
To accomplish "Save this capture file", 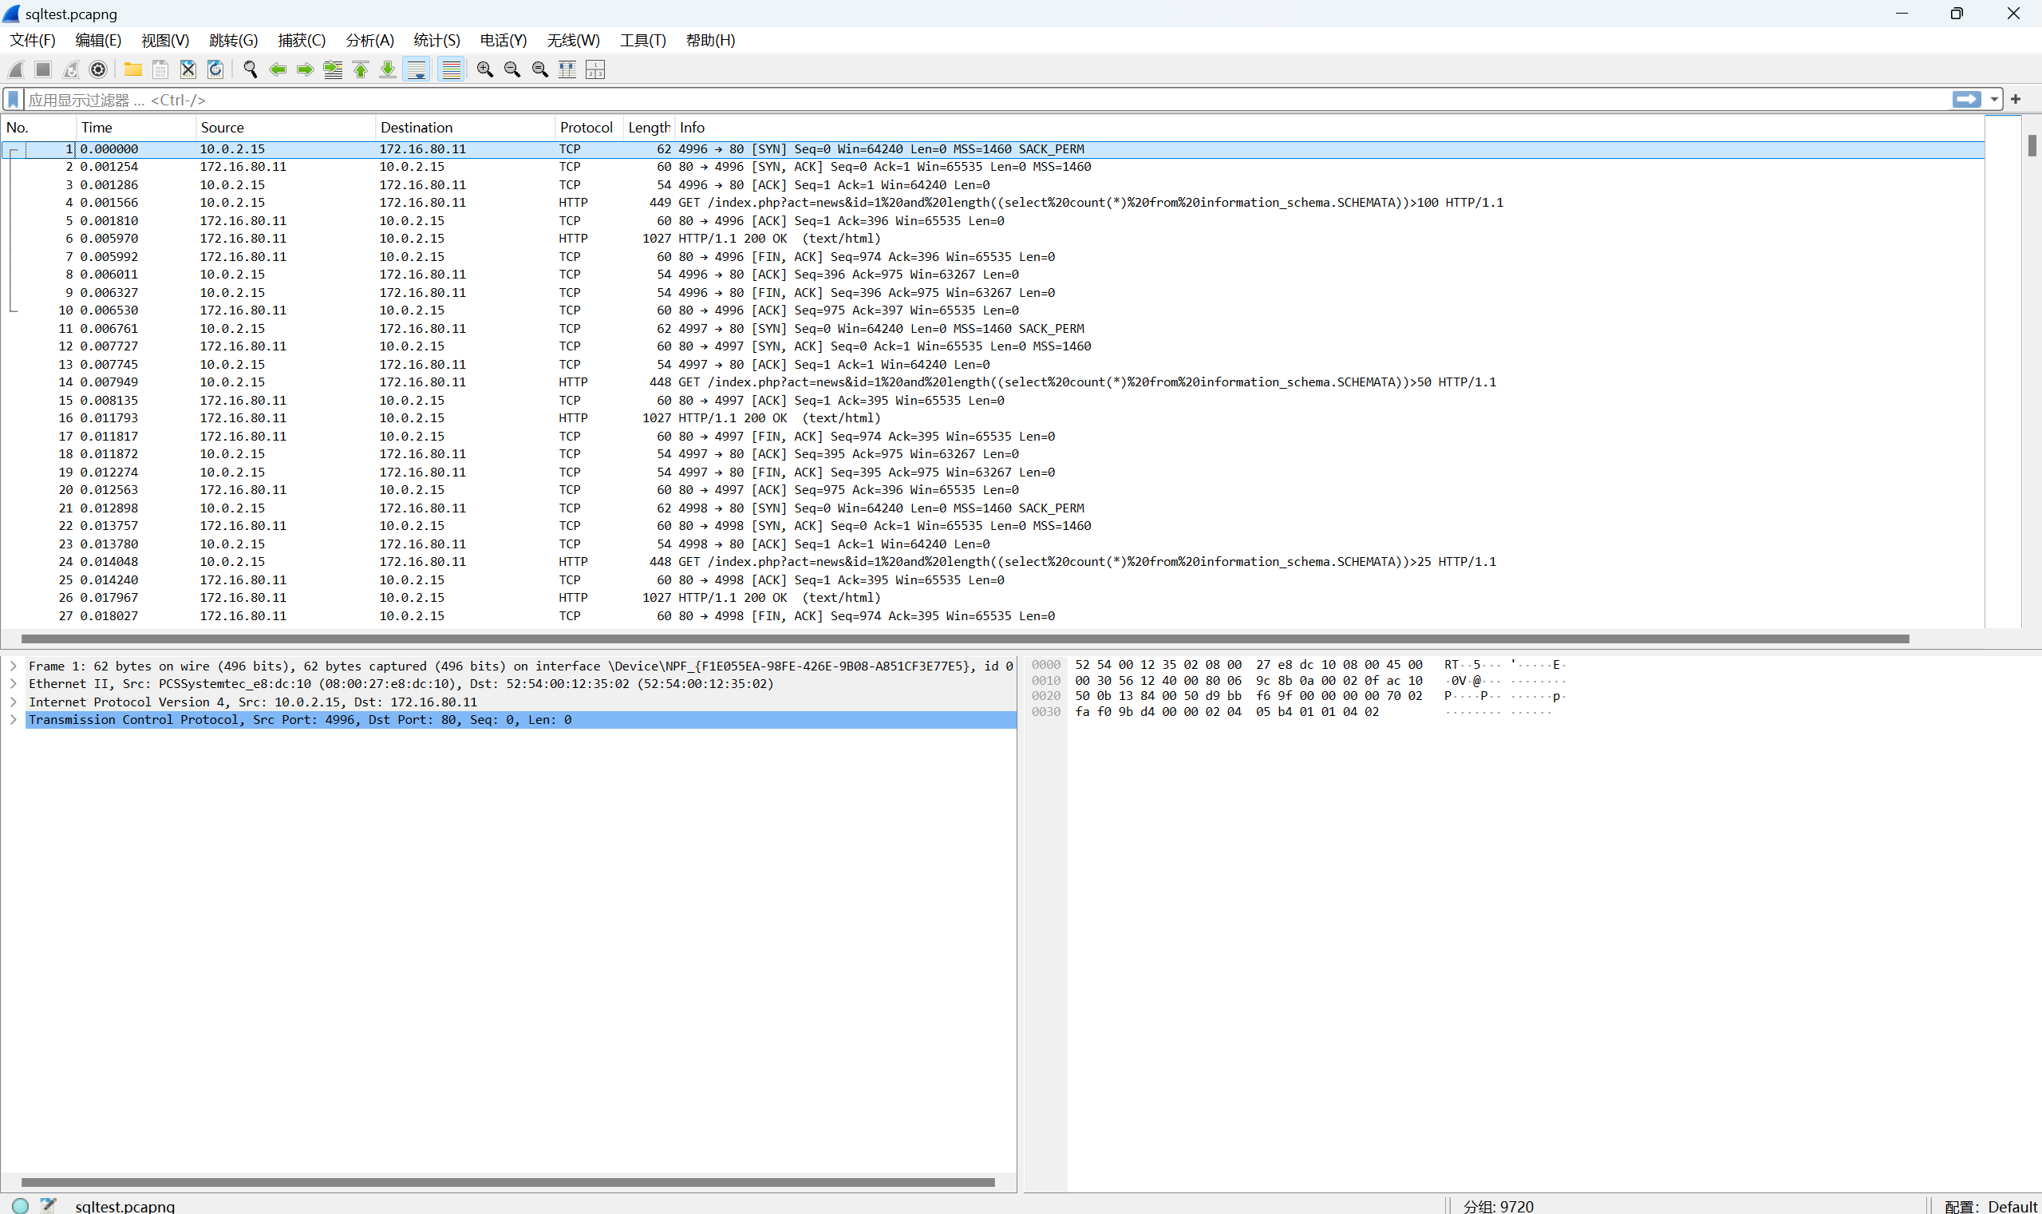I will point(160,69).
